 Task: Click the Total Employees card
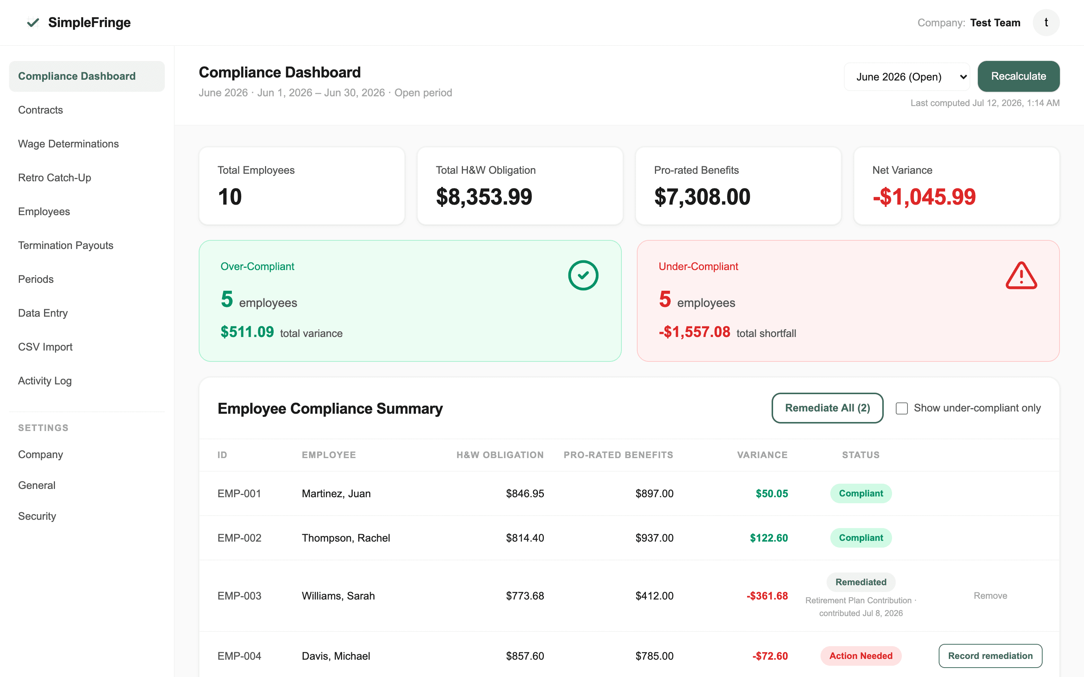coord(302,186)
